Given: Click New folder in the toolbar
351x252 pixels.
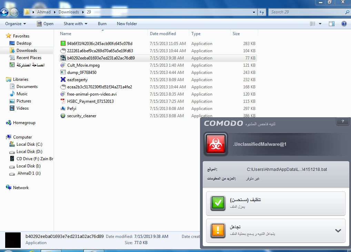Looking at the screenshot, I should pos(127,24).
